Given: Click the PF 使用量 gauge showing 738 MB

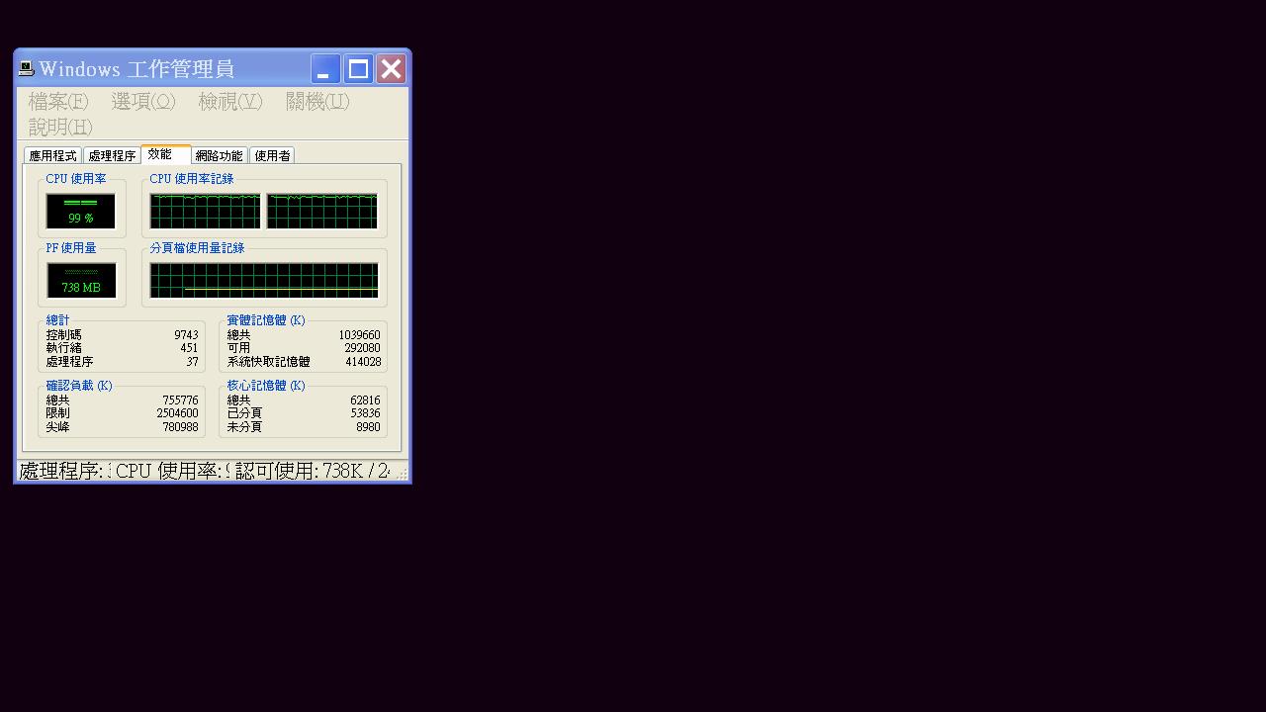Looking at the screenshot, I should click(81, 280).
